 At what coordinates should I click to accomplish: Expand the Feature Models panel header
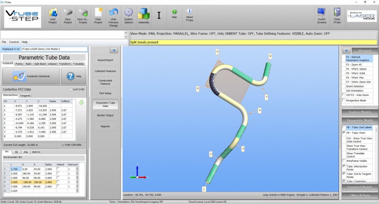[x=360, y=112]
